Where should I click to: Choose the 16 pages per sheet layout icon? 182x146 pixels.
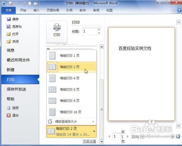pyautogui.click(x=52, y=112)
